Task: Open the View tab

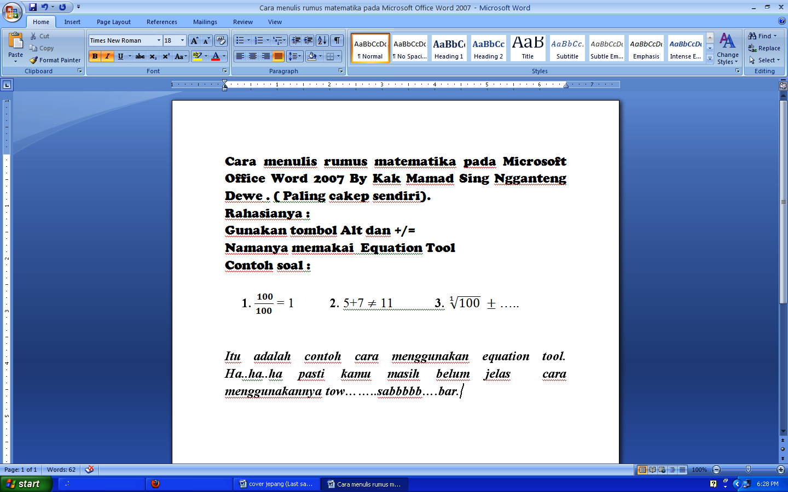Action: click(275, 22)
